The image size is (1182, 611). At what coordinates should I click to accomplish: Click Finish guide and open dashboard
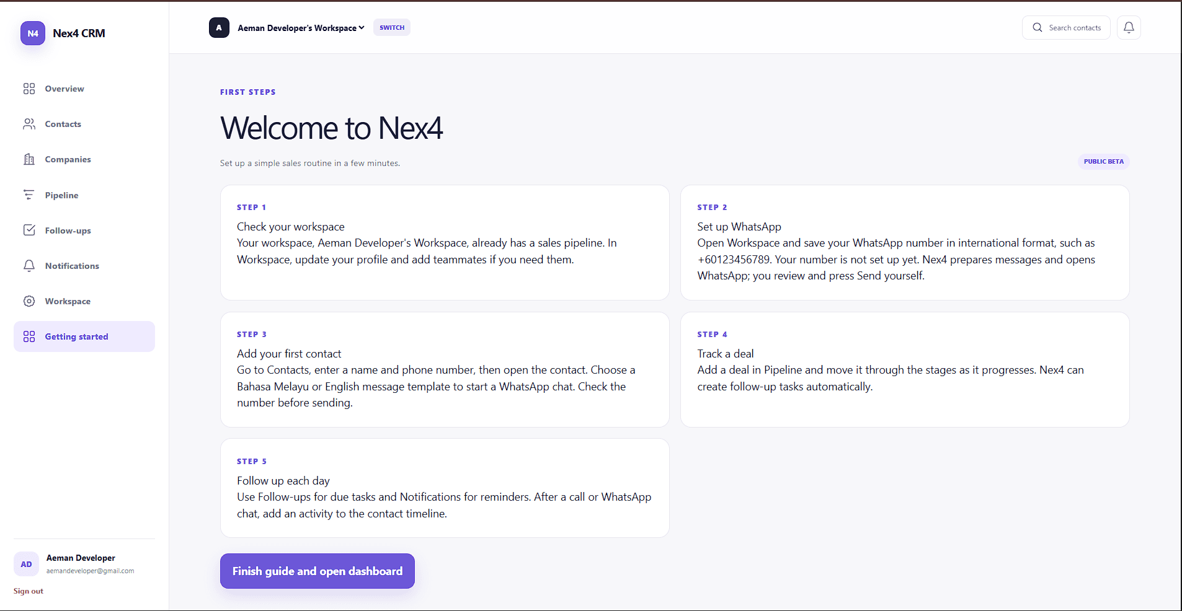pos(318,571)
